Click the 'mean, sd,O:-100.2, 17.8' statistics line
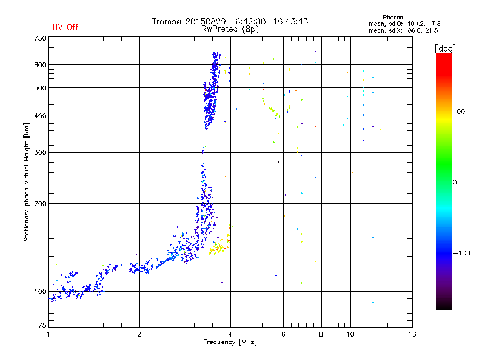485x364 pixels. (404, 24)
